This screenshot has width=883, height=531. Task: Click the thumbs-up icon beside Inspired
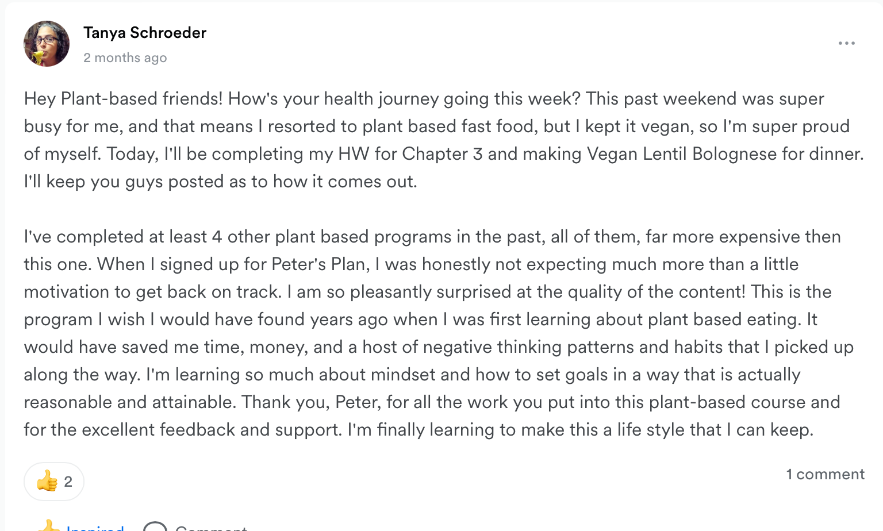48,525
